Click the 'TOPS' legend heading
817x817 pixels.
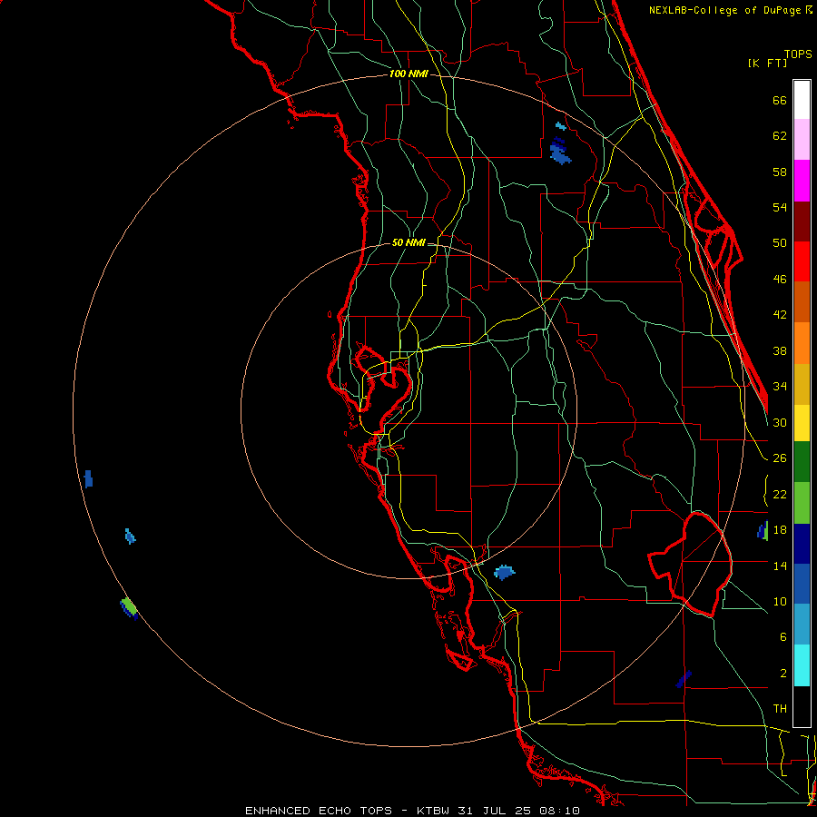[x=798, y=54]
